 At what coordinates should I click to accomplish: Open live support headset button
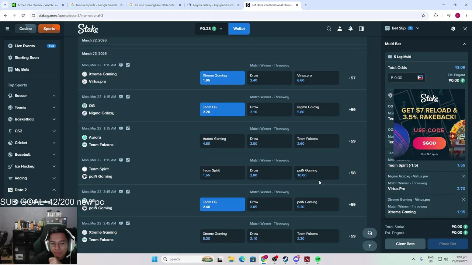[369, 233]
